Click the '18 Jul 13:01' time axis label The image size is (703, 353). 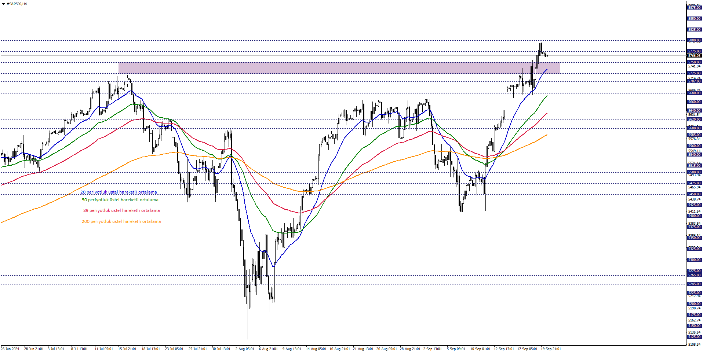click(151, 349)
